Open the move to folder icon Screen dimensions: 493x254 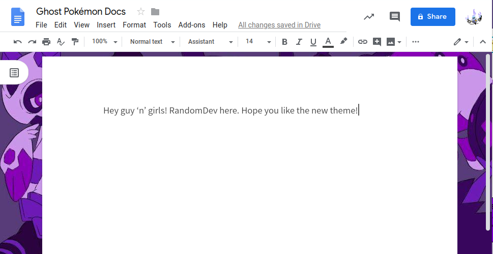click(x=155, y=12)
